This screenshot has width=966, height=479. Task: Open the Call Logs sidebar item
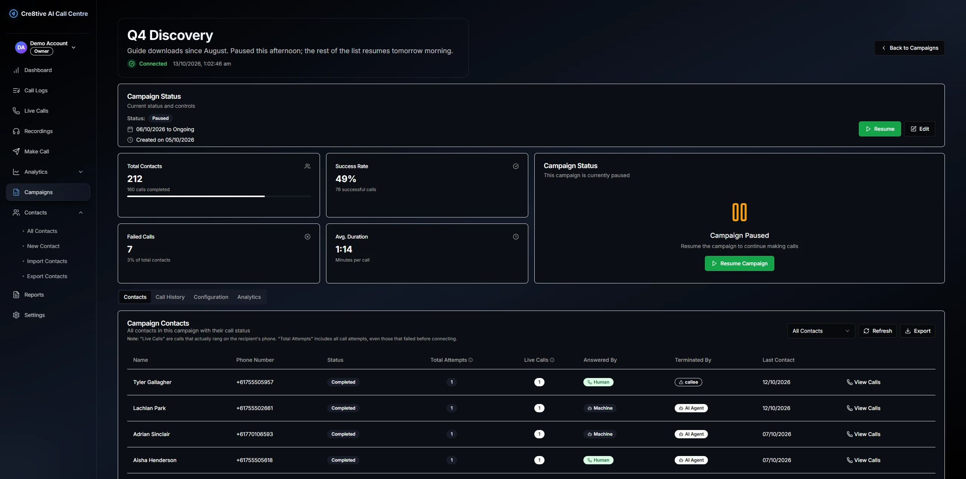click(48, 90)
